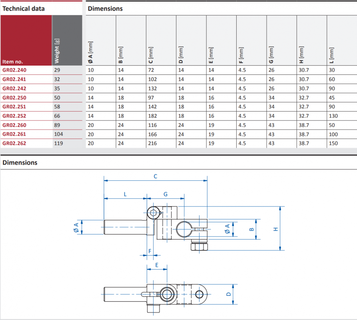Click the hex nut below the clamp
This screenshot has width=357, height=320.
199,247
